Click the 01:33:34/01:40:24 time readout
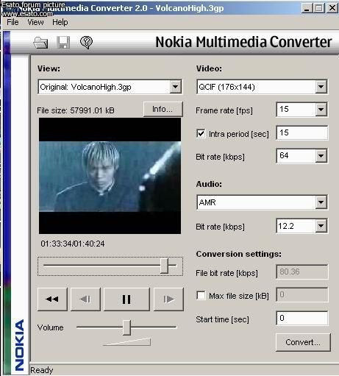The height and width of the screenshot is (376, 339). click(x=73, y=244)
